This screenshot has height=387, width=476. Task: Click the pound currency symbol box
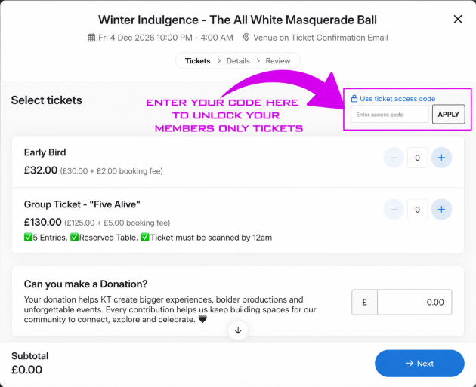(x=365, y=303)
